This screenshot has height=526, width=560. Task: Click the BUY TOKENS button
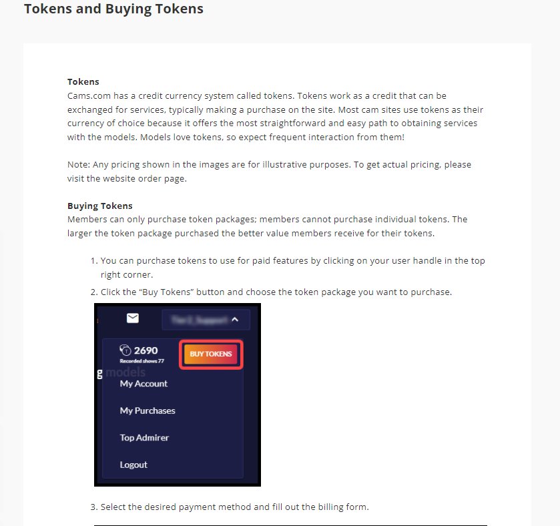211,354
